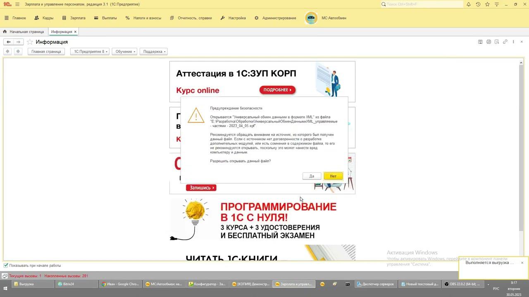Click the performance indicator icon in the status bar
Image resolution: width=529 pixels, height=297 pixels.
tap(5, 276)
